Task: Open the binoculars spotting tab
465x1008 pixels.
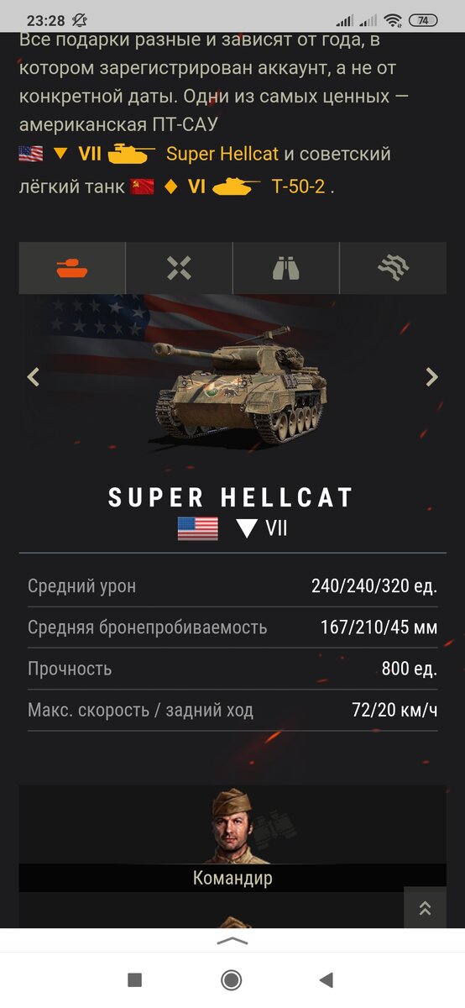Action: tap(285, 268)
